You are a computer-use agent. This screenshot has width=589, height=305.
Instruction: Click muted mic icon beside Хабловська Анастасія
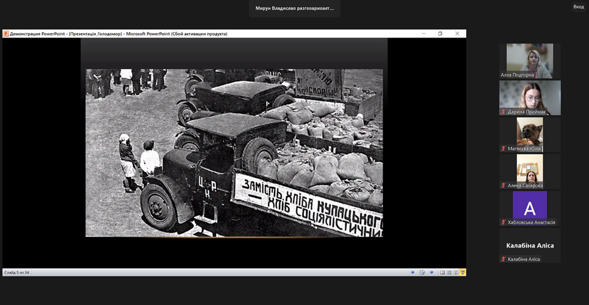[x=503, y=223]
